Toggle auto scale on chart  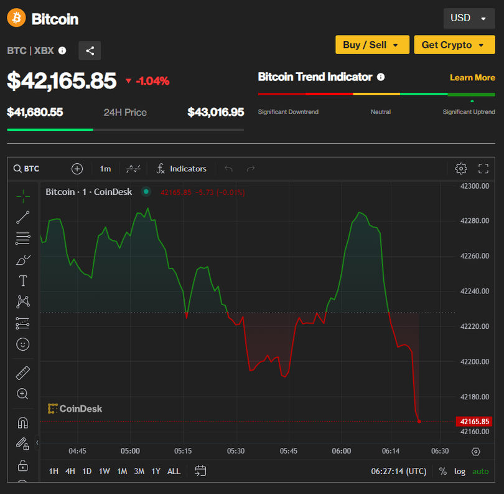tap(480, 472)
